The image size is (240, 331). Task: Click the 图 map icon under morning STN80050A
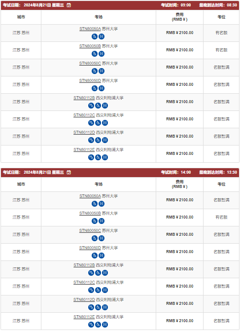pyautogui.click(x=102, y=37)
